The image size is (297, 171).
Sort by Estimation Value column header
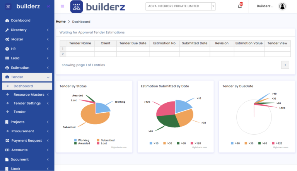coord(249,43)
